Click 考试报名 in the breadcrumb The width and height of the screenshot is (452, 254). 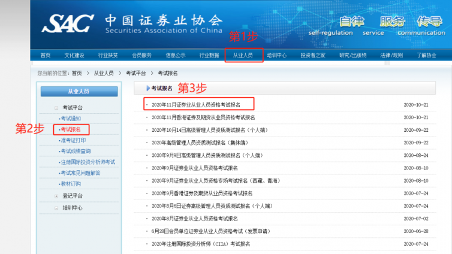click(x=167, y=73)
